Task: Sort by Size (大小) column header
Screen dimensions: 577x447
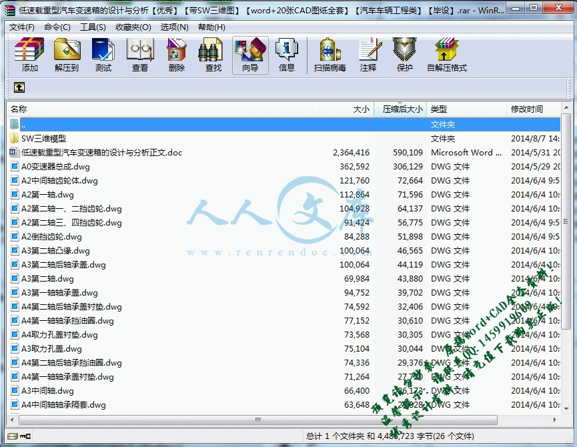Action: 347,109
